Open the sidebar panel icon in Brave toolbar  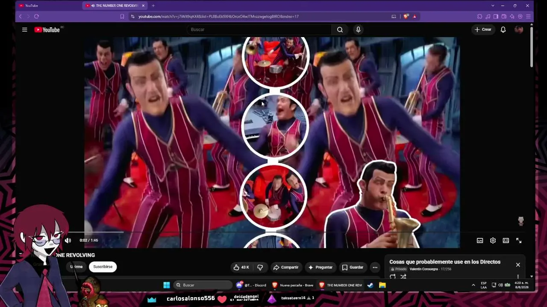coord(496,17)
